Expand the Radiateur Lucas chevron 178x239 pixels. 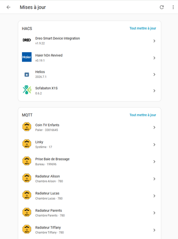click(x=154, y=196)
